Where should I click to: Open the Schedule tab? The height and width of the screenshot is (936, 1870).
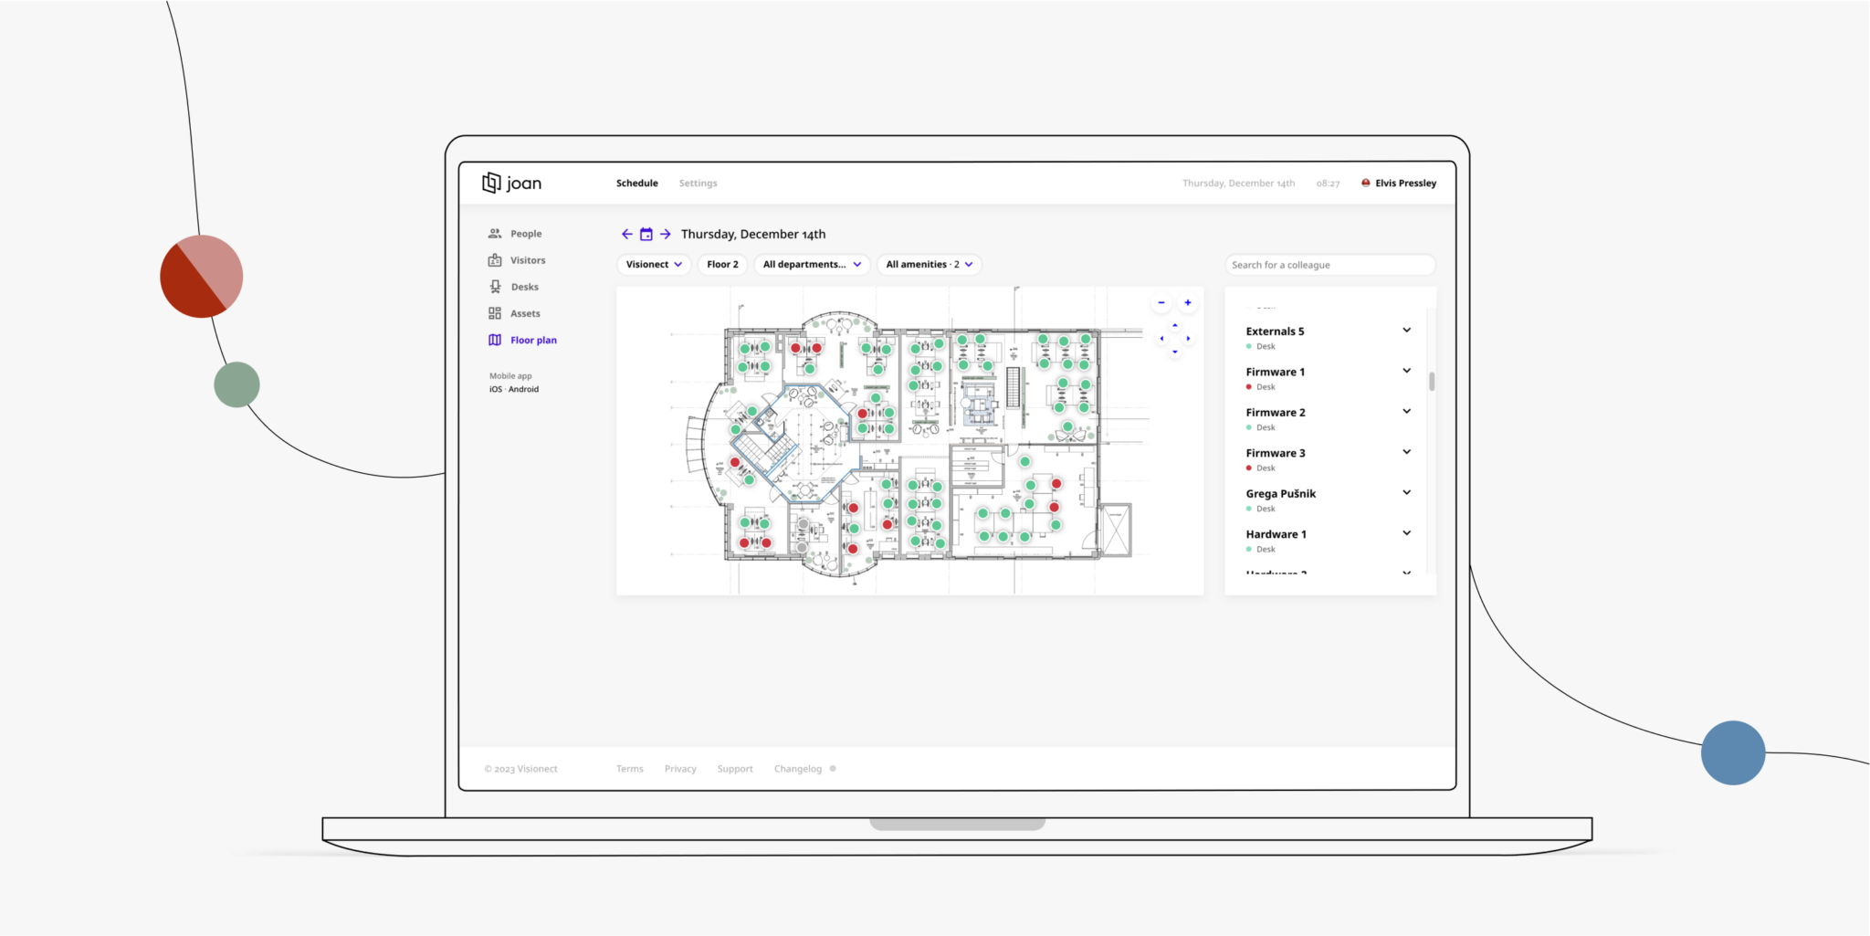point(636,183)
